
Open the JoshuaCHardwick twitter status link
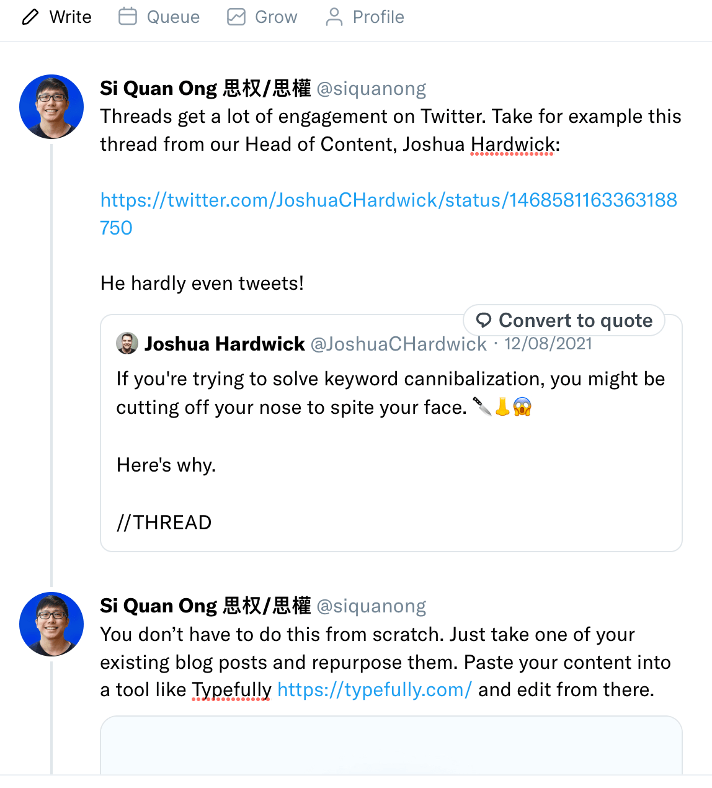[388, 200]
